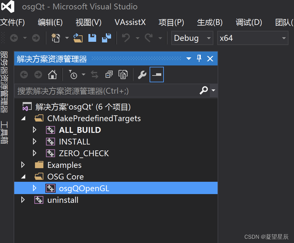Click Solution Explorer forward arrow
The width and height of the screenshot is (294, 243).
click(x=38, y=75)
